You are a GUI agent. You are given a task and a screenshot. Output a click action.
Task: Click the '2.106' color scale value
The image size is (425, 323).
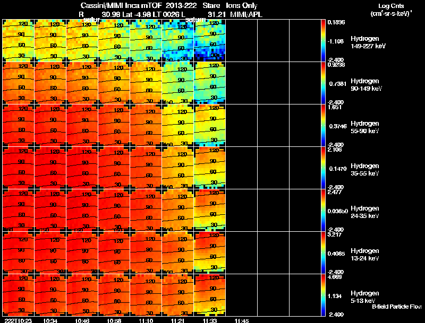click(x=335, y=150)
